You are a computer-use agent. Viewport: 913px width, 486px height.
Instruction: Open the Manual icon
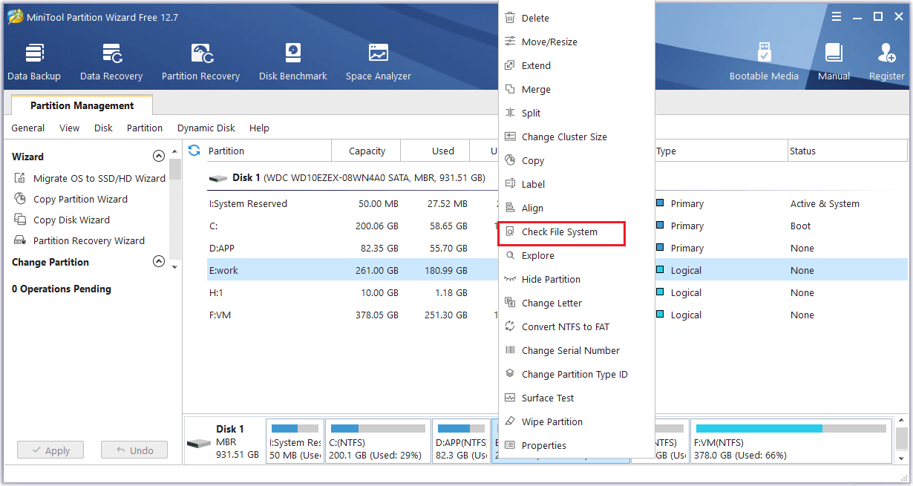coord(834,62)
